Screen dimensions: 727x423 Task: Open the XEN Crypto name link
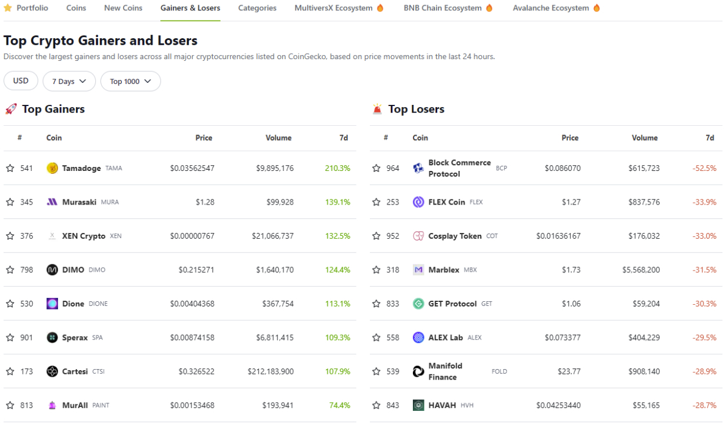pos(84,236)
